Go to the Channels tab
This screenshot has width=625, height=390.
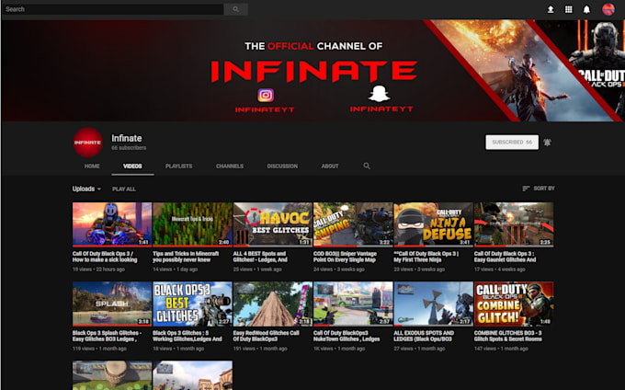[230, 166]
